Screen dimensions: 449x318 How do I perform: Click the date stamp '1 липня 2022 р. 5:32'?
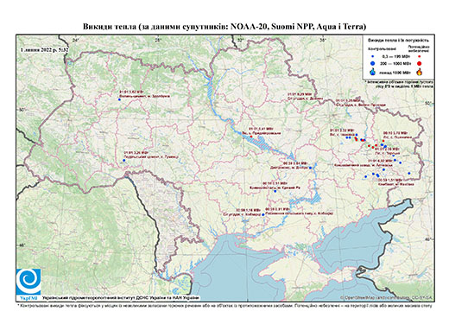[x=45, y=49]
